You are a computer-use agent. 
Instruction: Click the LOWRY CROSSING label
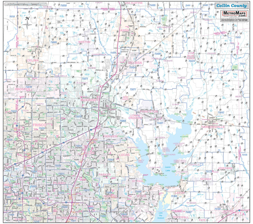[x=135, y=117]
